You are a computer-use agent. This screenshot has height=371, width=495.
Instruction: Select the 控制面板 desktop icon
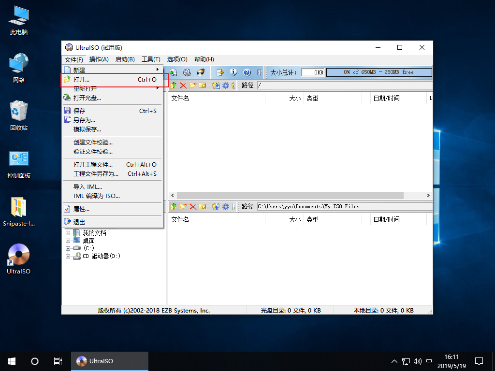coord(19,164)
